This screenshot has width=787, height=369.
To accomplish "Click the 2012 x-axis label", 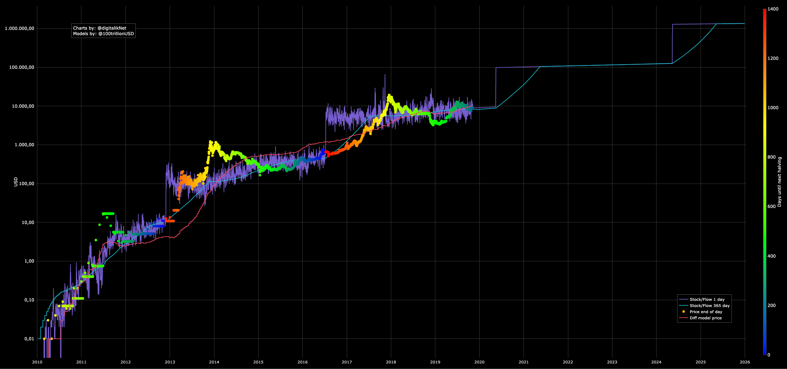I will point(126,362).
